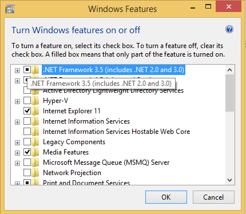Screen dimensions: 246x214
Task: Toggle the Print and Document Services checkbox
Action: (27, 183)
